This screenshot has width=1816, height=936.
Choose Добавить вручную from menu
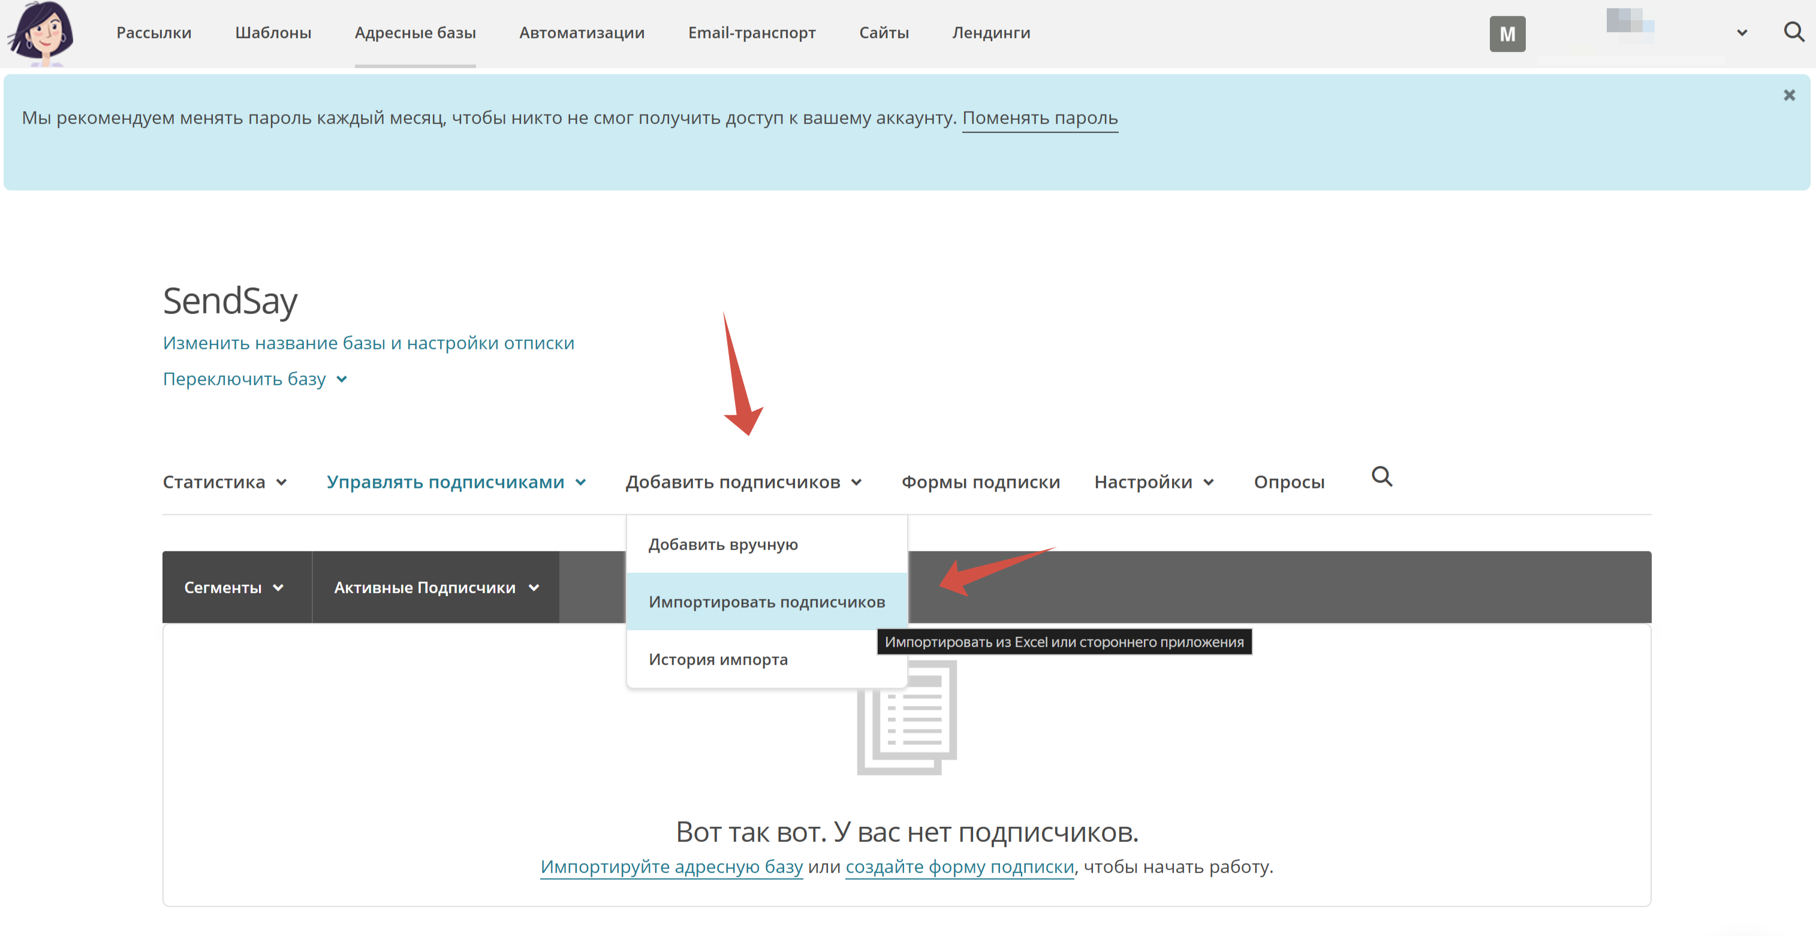(722, 545)
